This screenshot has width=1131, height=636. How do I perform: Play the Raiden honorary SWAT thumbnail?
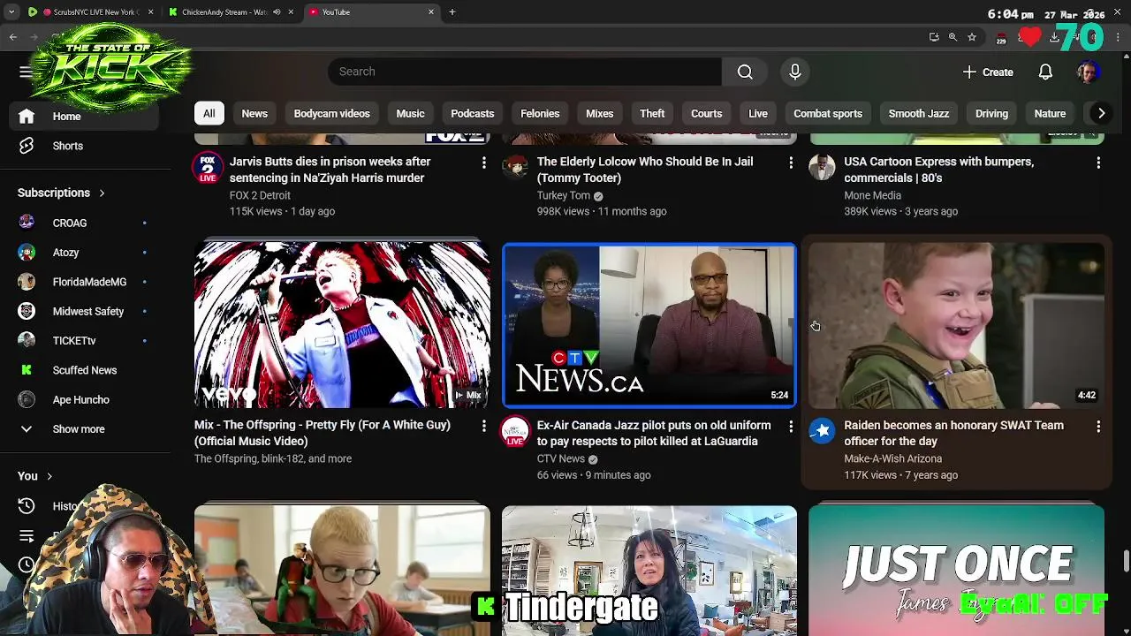956,325
